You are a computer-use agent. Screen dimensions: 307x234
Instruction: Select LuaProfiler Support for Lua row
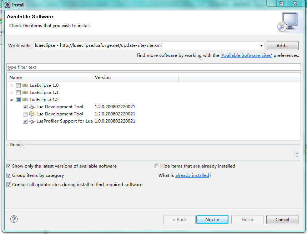pyautogui.click(x=64, y=121)
